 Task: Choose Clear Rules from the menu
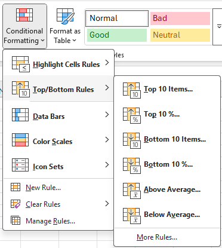(x=58, y=204)
